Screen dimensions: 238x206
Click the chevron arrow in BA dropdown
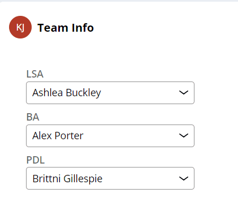184,136
